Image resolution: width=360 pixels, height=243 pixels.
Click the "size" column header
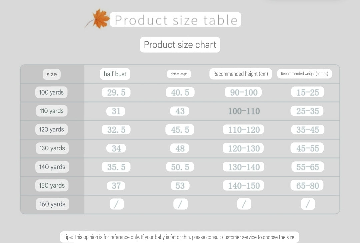52,74
